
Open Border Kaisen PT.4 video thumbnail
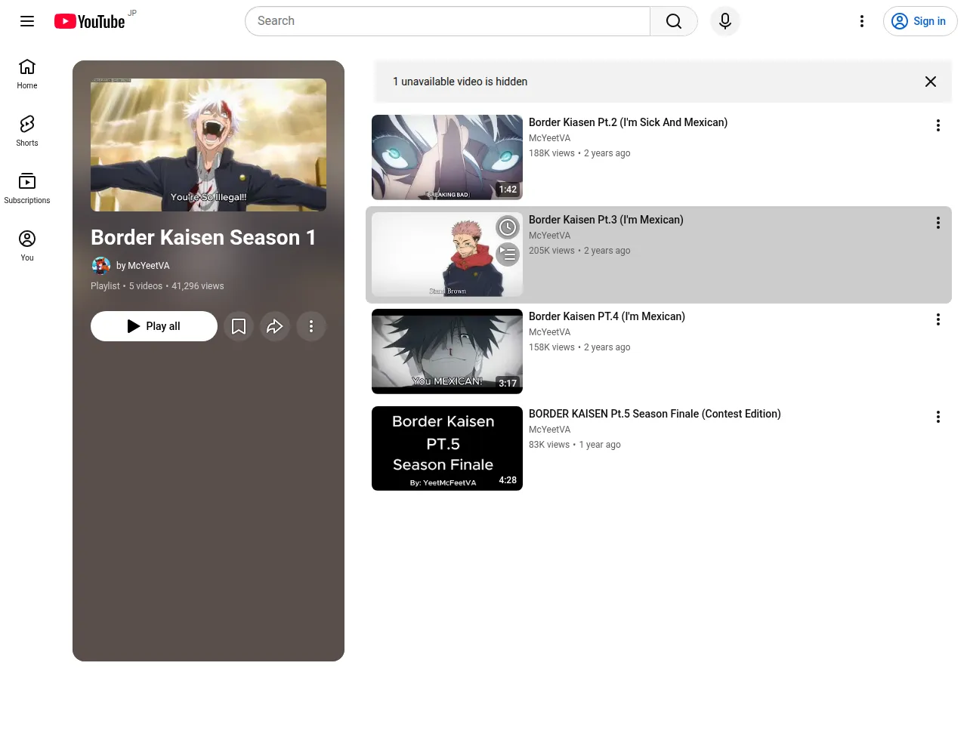point(447,352)
